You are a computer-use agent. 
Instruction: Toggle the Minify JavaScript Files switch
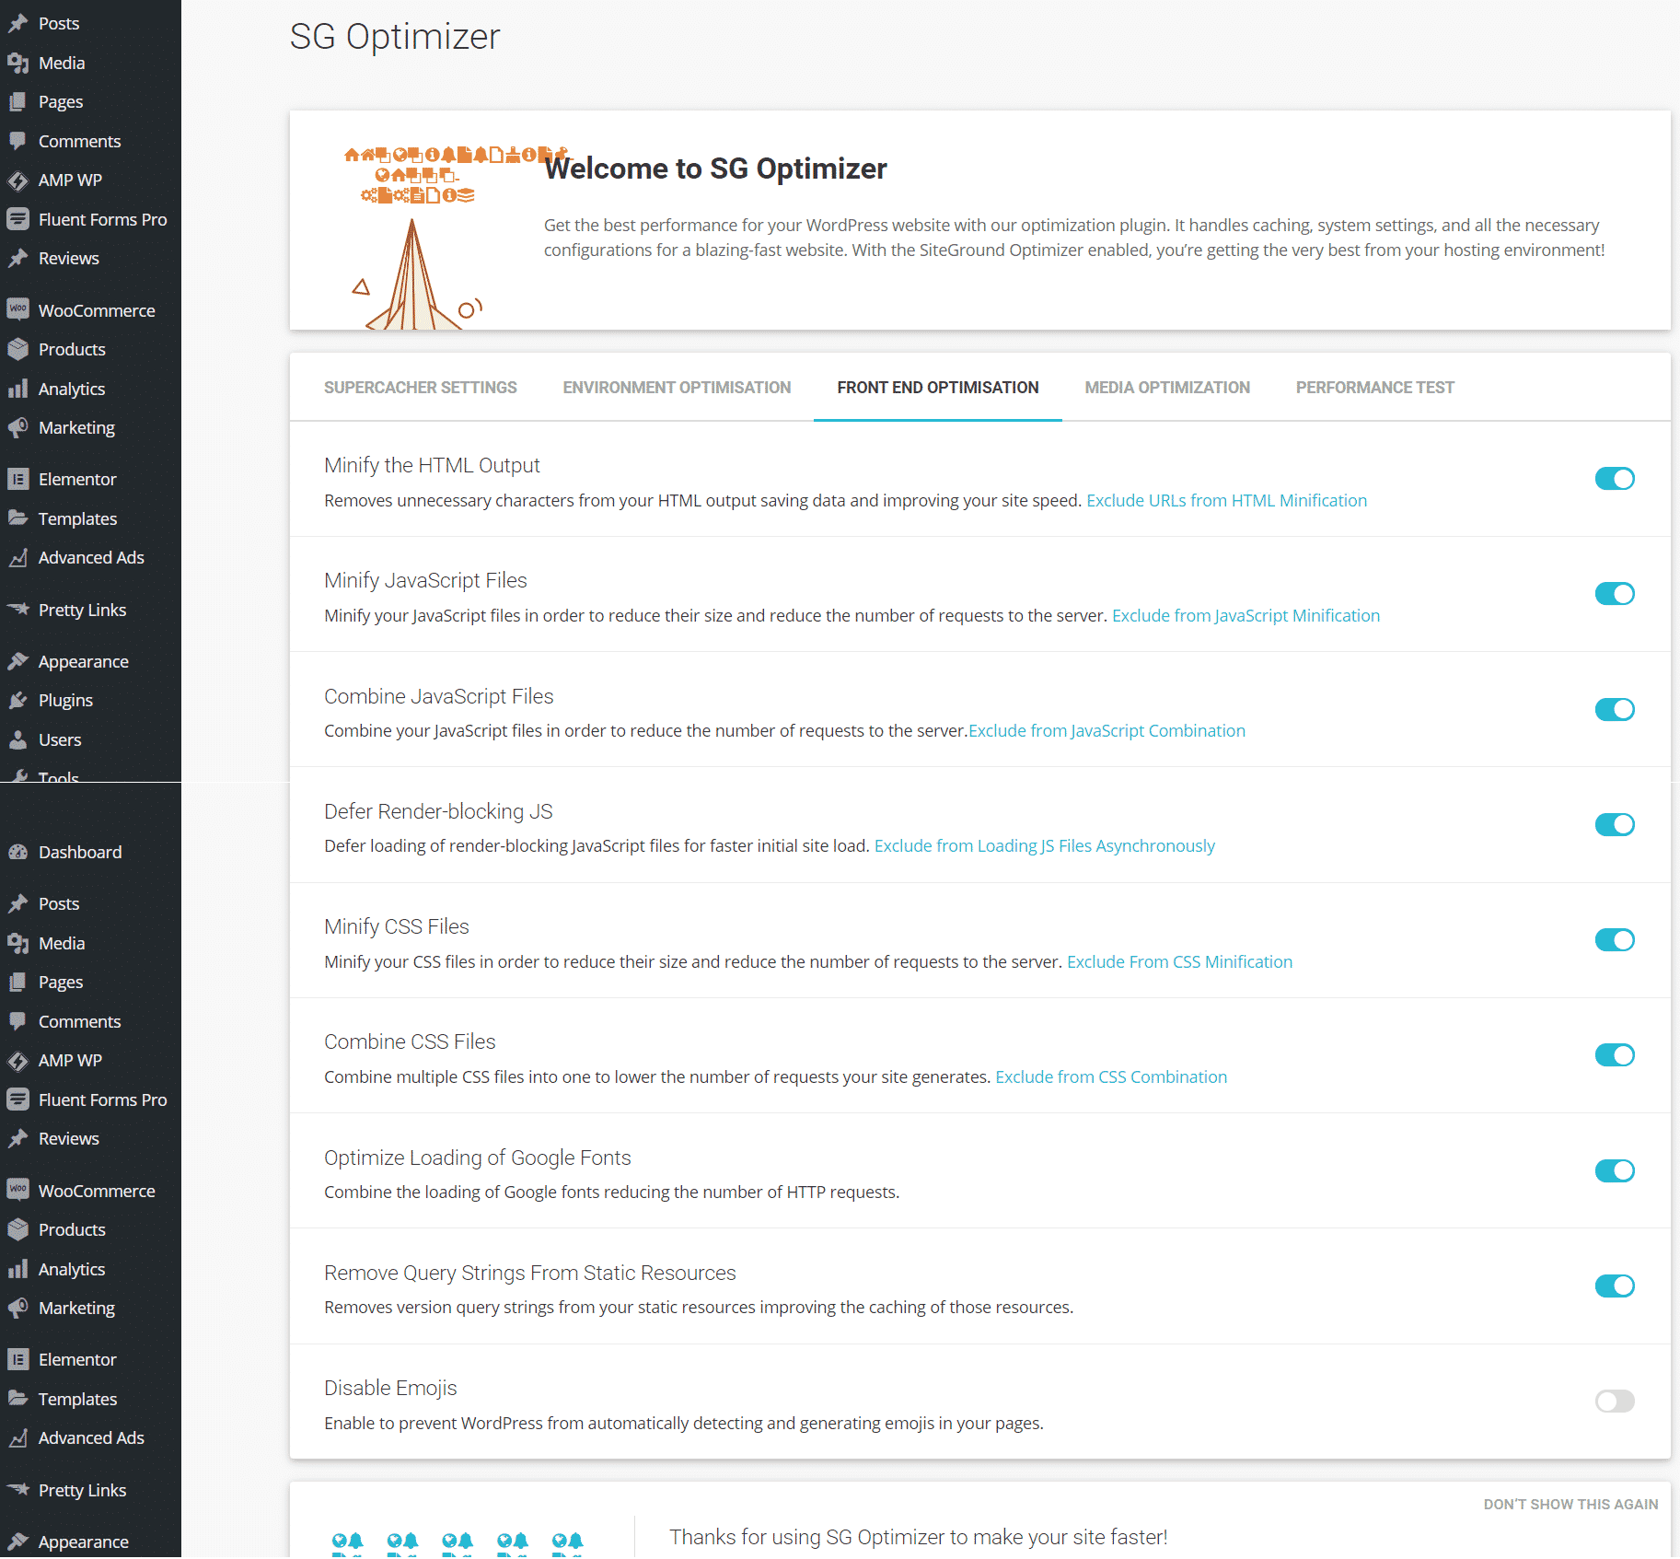click(1615, 594)
